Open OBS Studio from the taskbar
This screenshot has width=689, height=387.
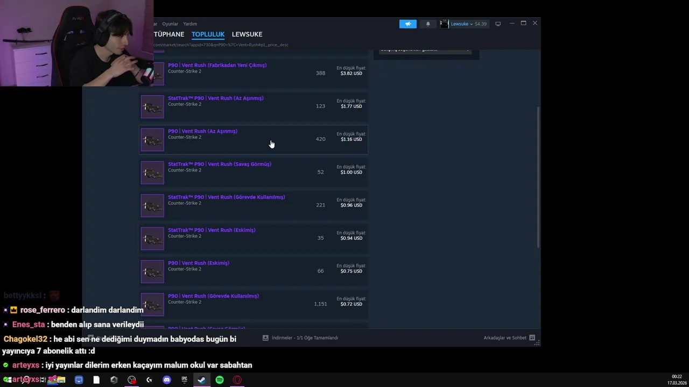[x=132, y=380]
